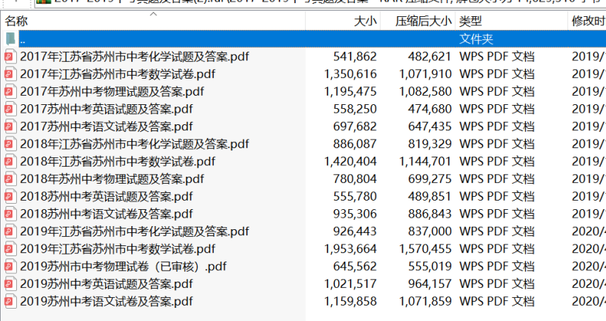Click the PDF icon of 2018苏州中考语文试卷及答案.pdf
The image size is (606, 321).
[x=9, y=214]
